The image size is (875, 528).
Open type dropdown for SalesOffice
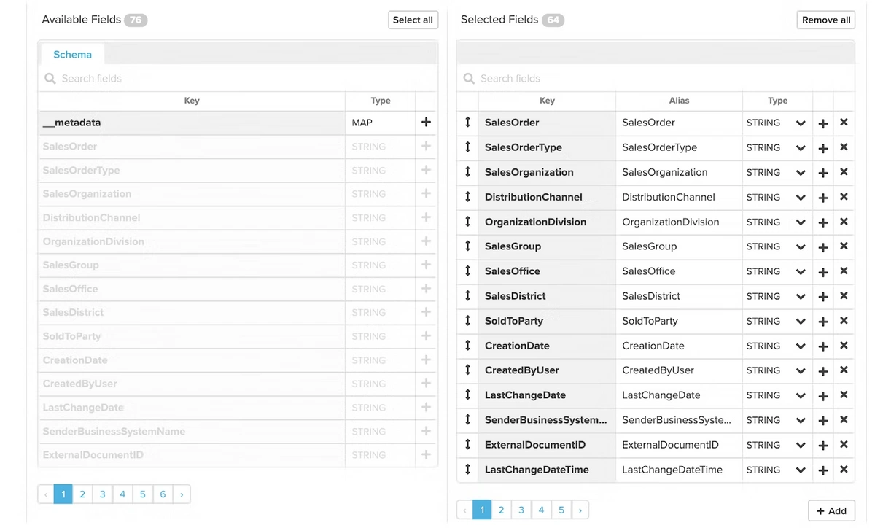(801, 272)
